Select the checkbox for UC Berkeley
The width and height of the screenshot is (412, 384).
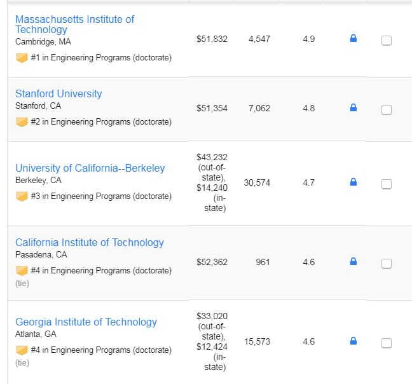[387, 184]
